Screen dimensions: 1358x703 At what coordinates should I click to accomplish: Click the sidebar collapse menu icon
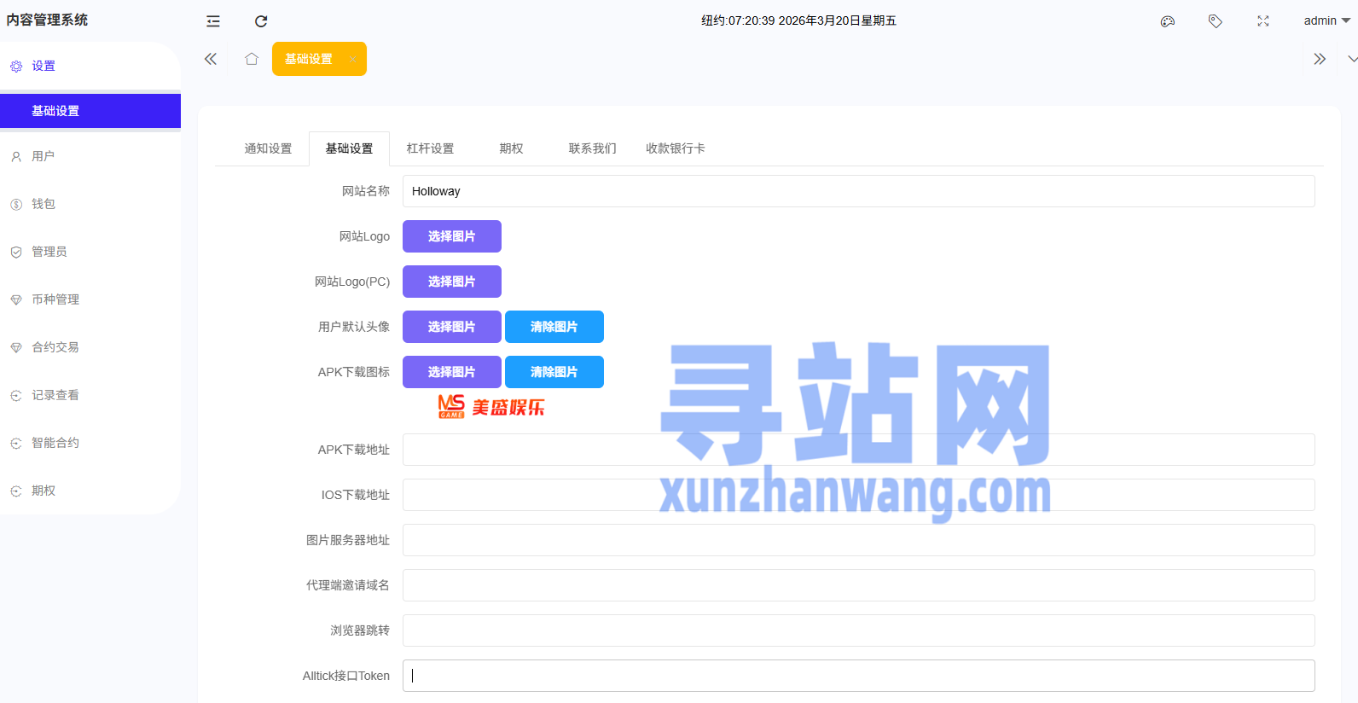click(213, 21)
